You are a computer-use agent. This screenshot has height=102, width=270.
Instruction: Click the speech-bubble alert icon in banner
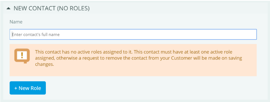pos(22,56)
